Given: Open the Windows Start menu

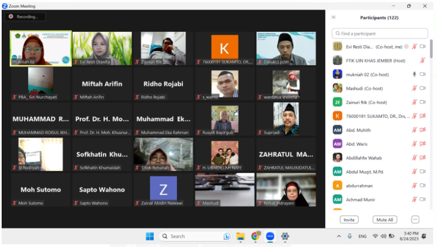Looking at the screenshot, I should click(150, 236).
